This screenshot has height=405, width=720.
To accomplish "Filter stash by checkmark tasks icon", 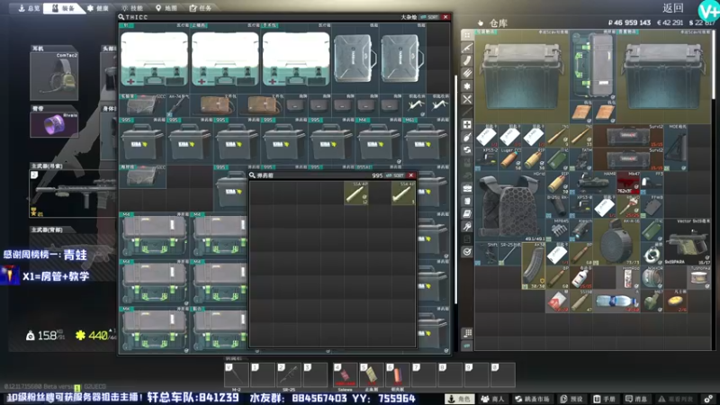I will (467, 252).
